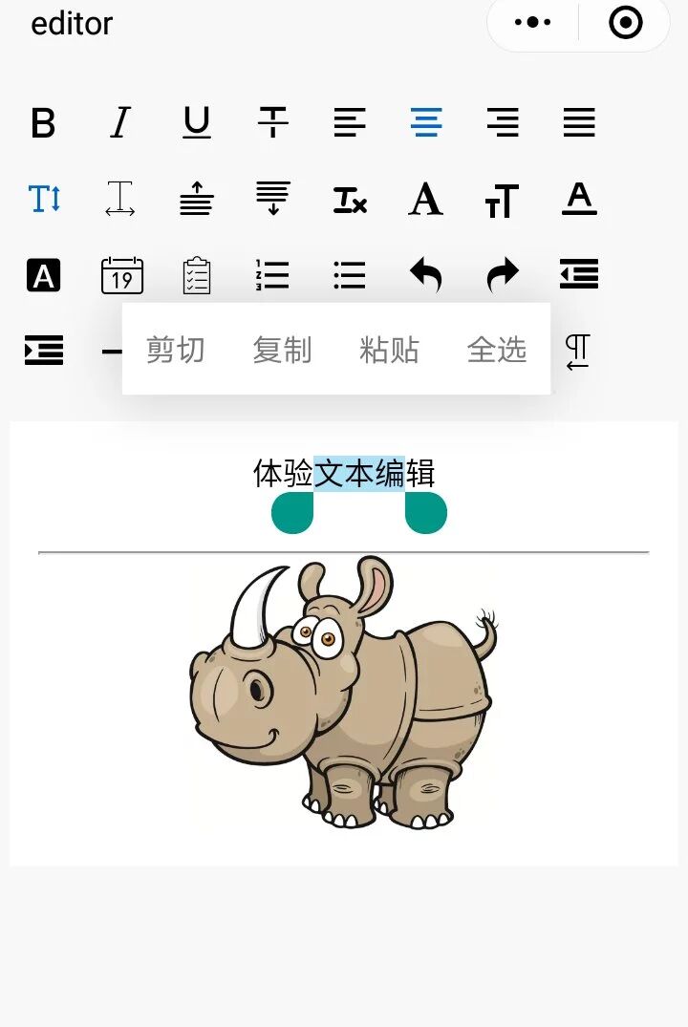Toggle underline formatting
This screenshot has width=688, height=1027.
[197, 122]
